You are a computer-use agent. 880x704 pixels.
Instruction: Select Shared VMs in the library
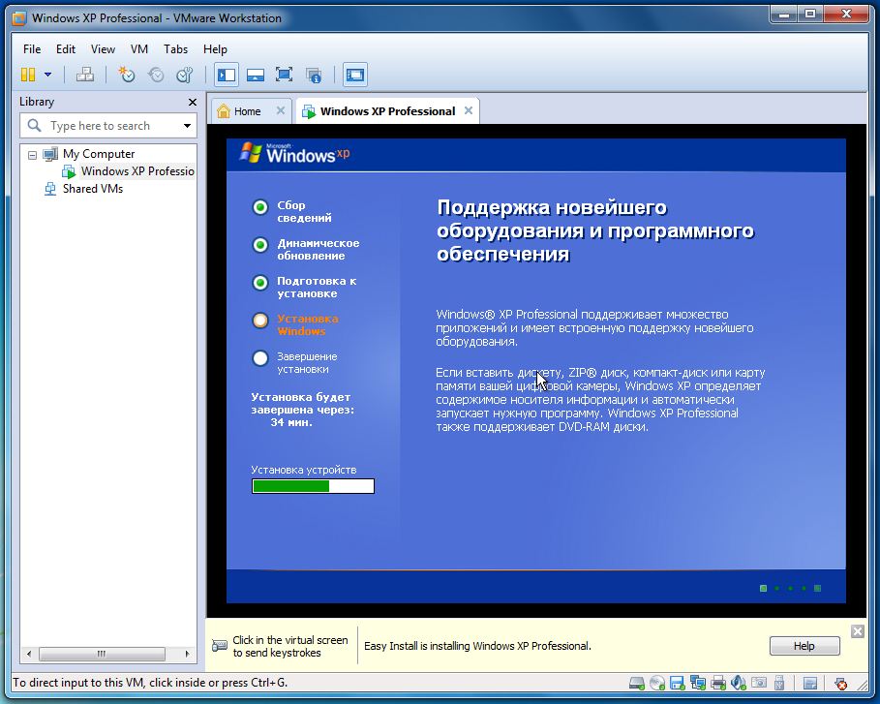click(x=92, y=189)
